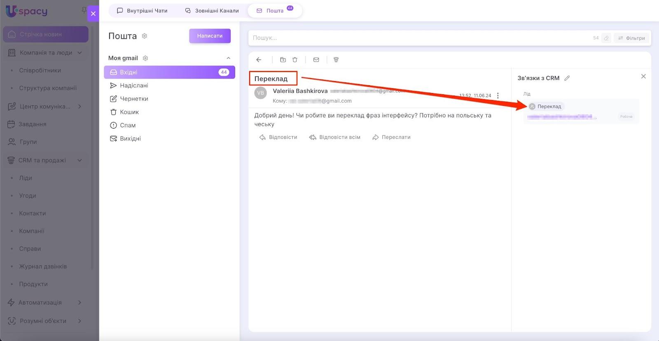Open Угоди in CRM menu
Screen dimensions: 659x341
pyautogui.click(x=28, y=196)
